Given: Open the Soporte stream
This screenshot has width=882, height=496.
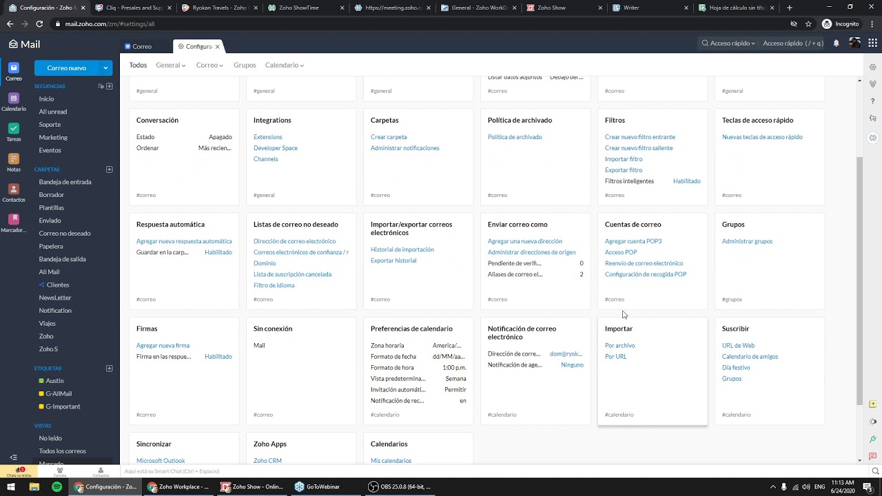Looking at the screenshot, I should click(50, 125).
